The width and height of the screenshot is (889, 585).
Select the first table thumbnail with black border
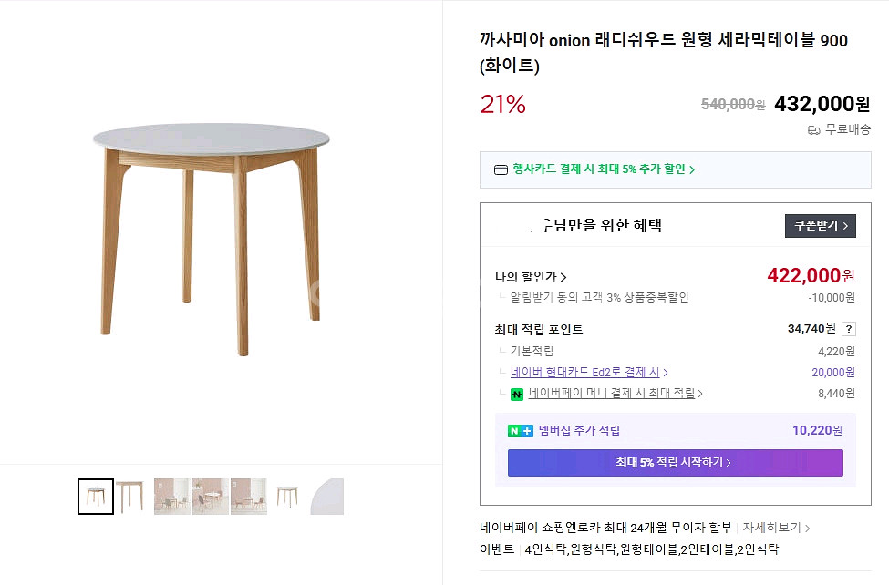coord(96,497)
